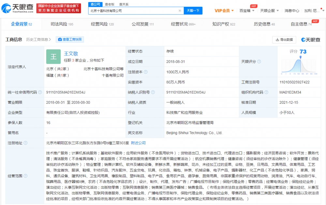
Task: Click the help icon beside 组织机构代码
Action: coord(266,92)
